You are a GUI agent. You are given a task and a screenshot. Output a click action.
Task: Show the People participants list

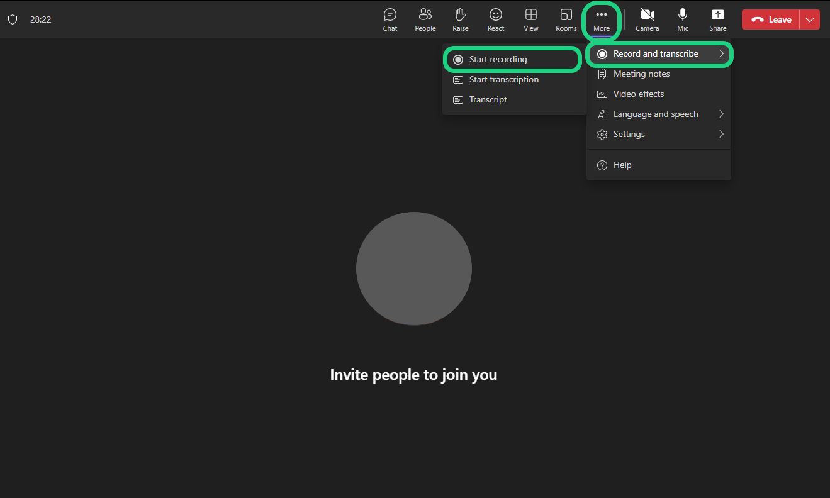tap(425, 19)
